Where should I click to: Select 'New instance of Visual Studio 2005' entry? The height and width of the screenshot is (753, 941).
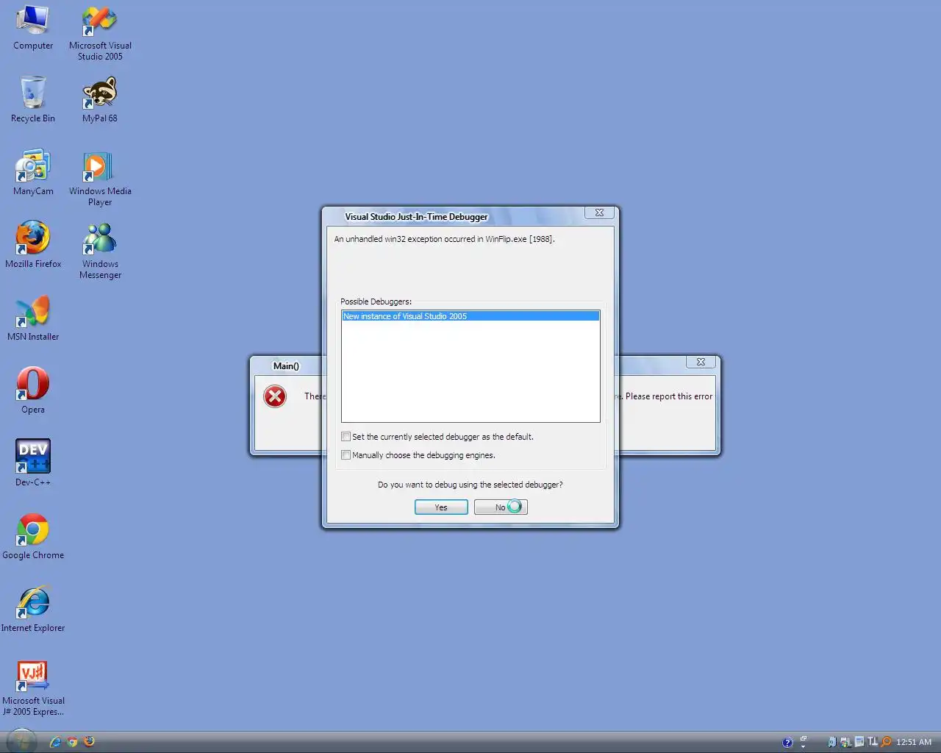[x=470, y=316]
